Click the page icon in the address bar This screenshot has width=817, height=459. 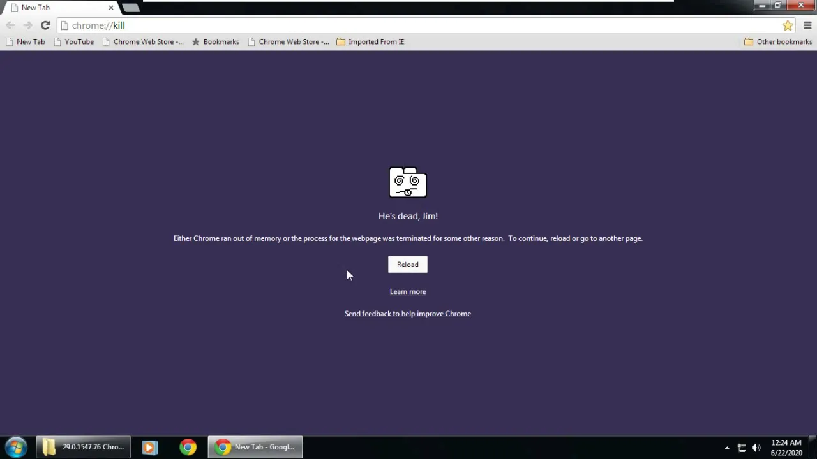[x=64, y=25]
